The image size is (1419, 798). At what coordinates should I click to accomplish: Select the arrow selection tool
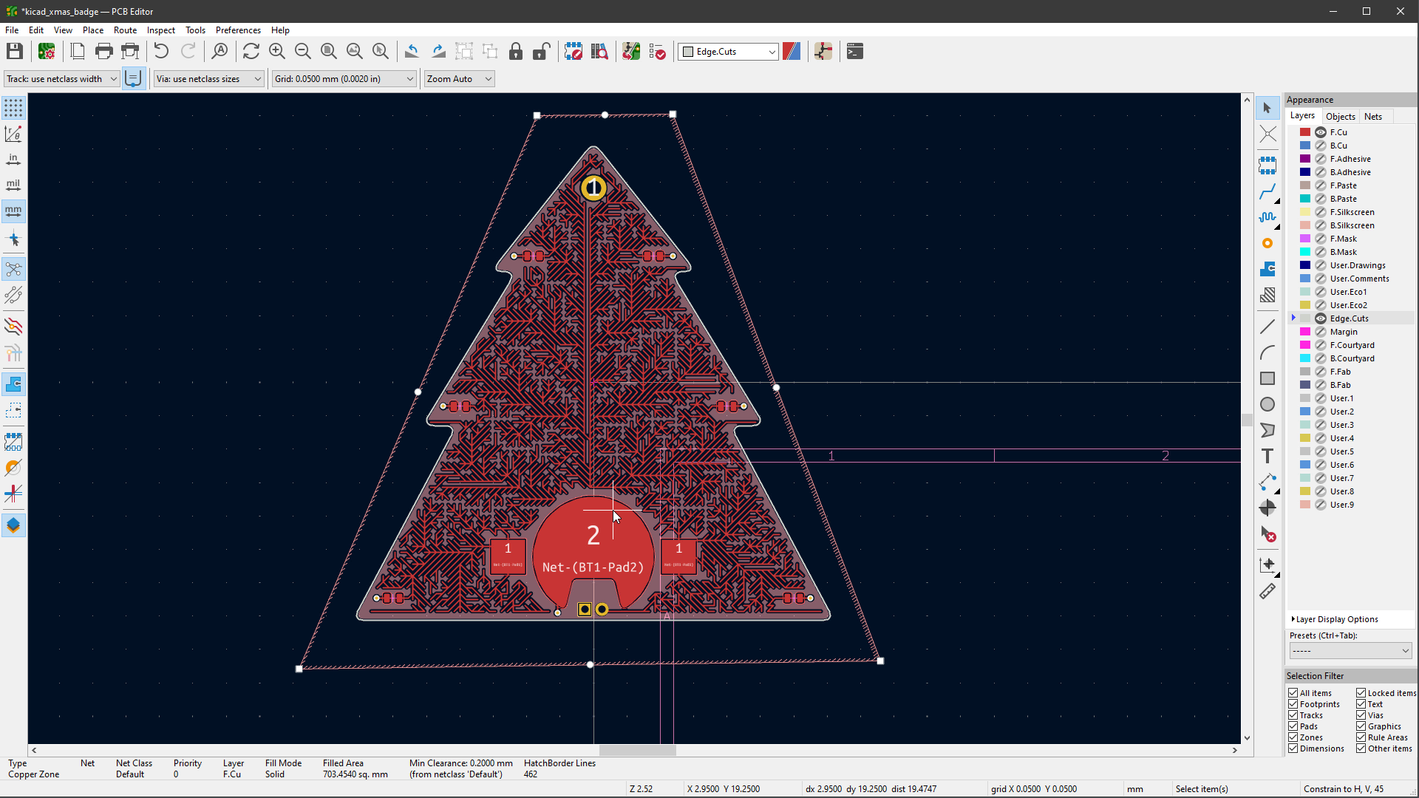click(x=1268, y=108)
